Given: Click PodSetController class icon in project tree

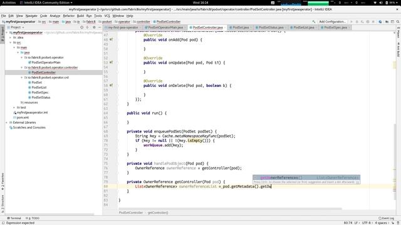Looking at the screenshot, I should pos(29,72).
